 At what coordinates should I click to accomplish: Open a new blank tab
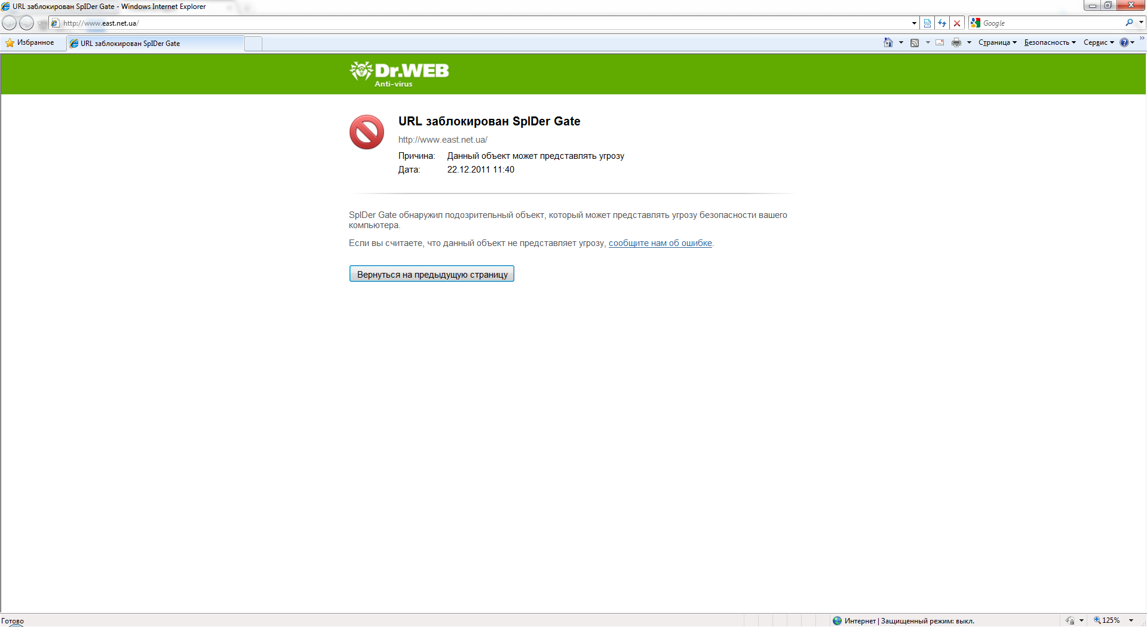click(x=253, y=44)
